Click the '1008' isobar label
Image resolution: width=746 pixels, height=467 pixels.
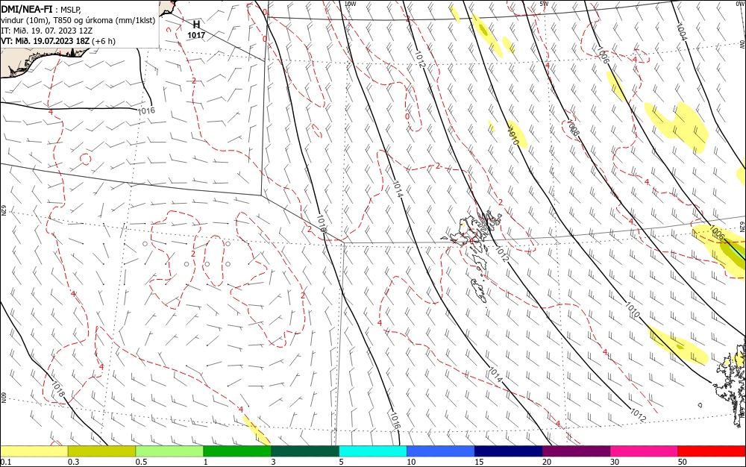point(573,128)
